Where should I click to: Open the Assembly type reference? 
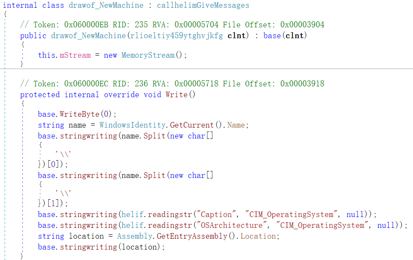[x=135, y=236]
